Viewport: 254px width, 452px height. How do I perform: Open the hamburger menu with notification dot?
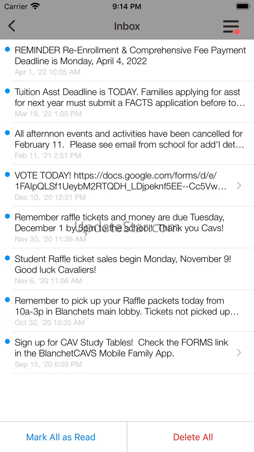[x=231, y=26]
